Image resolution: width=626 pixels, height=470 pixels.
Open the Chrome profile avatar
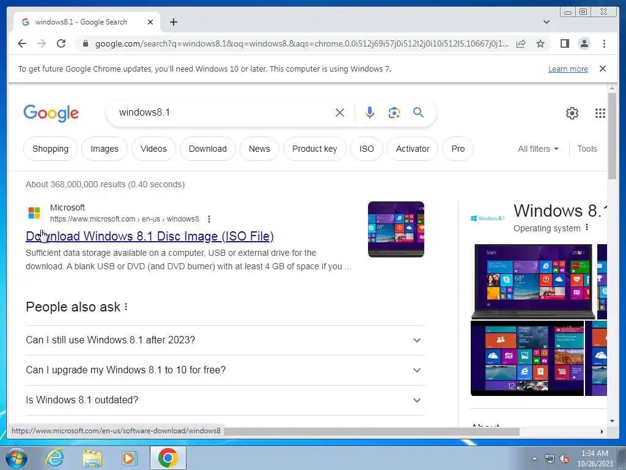coord(584,43)
